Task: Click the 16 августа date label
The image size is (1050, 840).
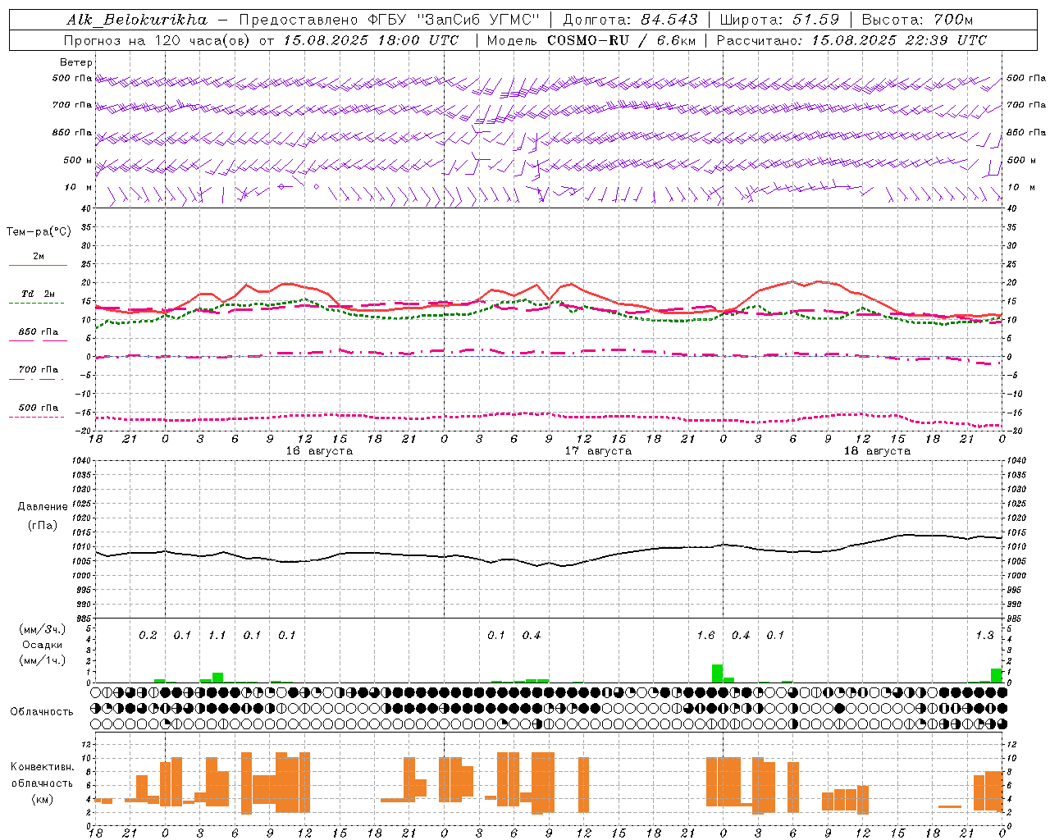Action: point(318,451)
